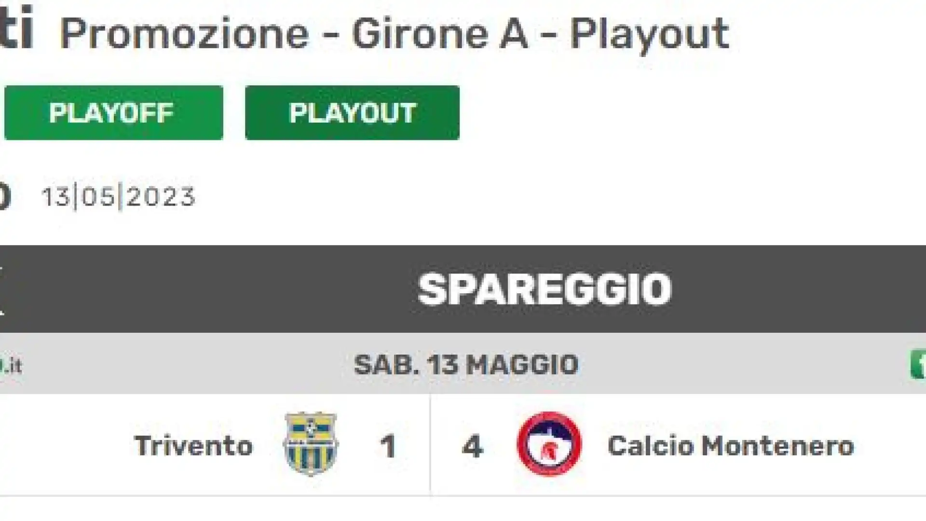Click the 13|05|2023 date label
Image resolution: width=926 pixels, height=521 pixels.
119,197
